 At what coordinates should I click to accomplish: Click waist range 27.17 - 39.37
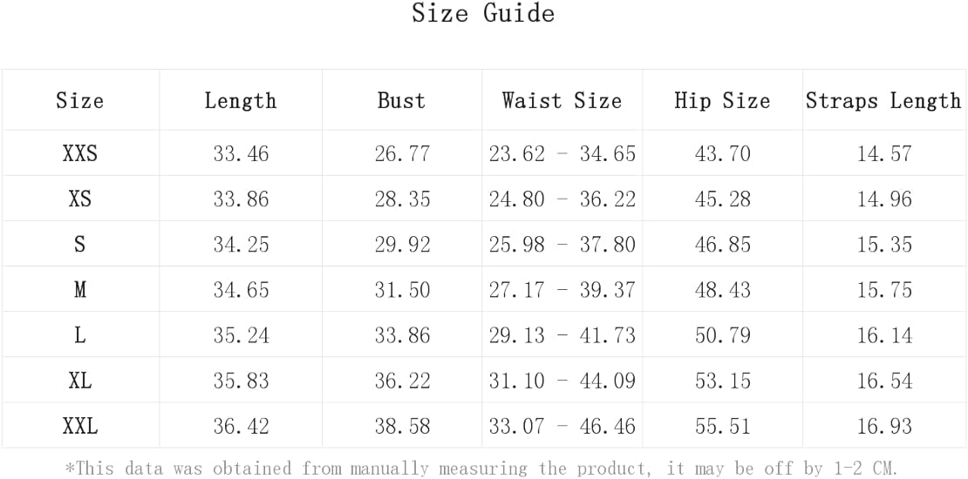pyautogui.click(x=562, y=290)
